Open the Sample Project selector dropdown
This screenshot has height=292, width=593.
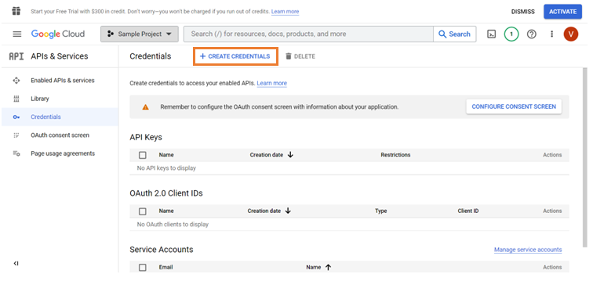[x=140, y=34]
